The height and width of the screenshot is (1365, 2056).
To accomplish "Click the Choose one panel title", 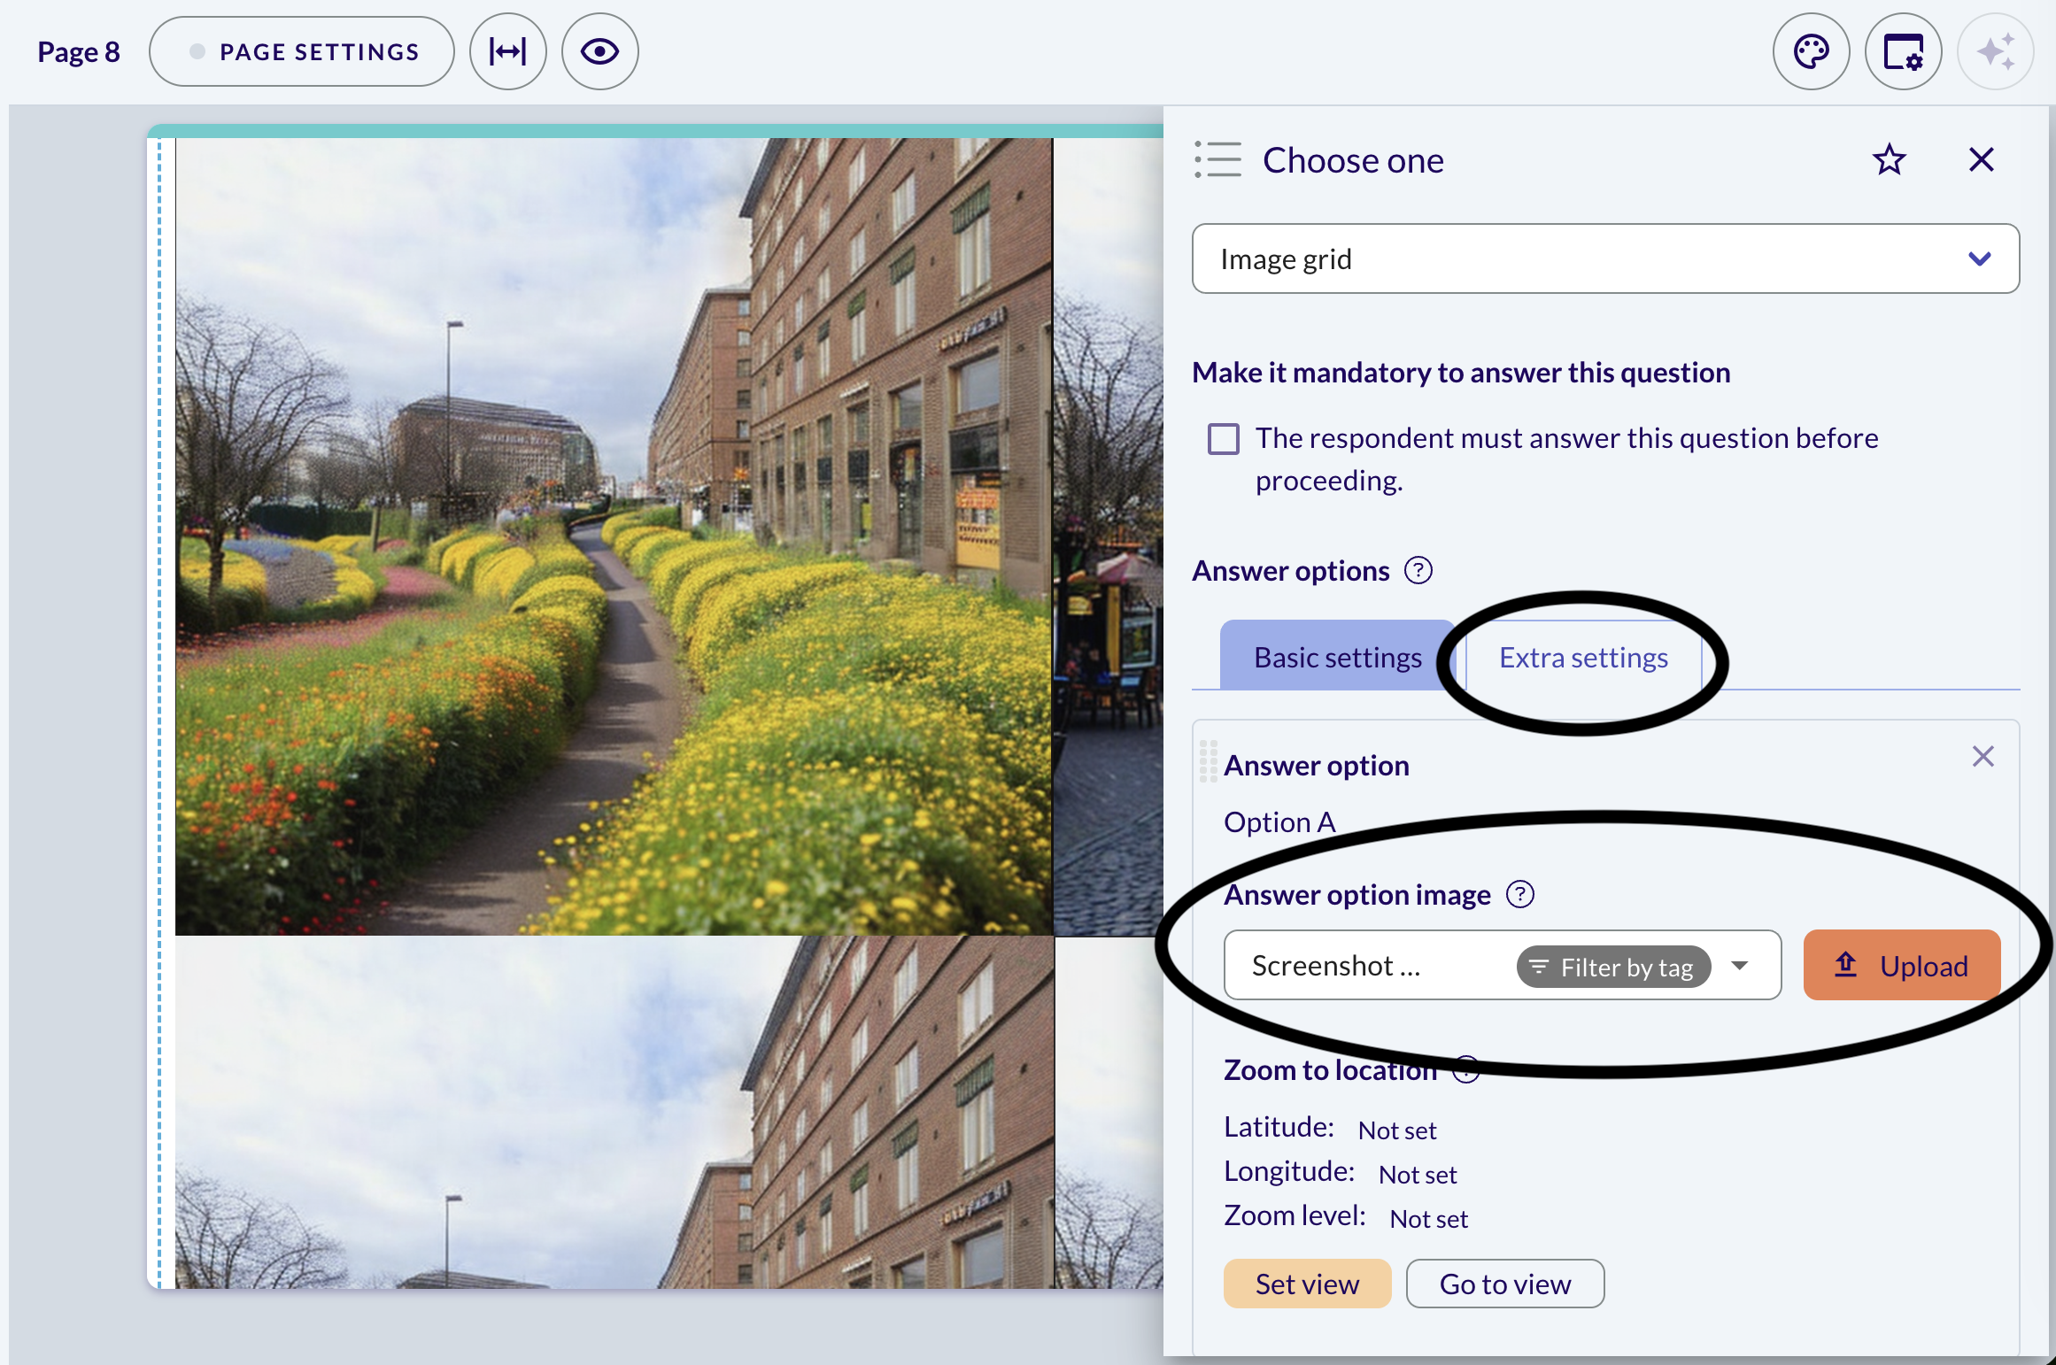I will [x=1352, y=160].
